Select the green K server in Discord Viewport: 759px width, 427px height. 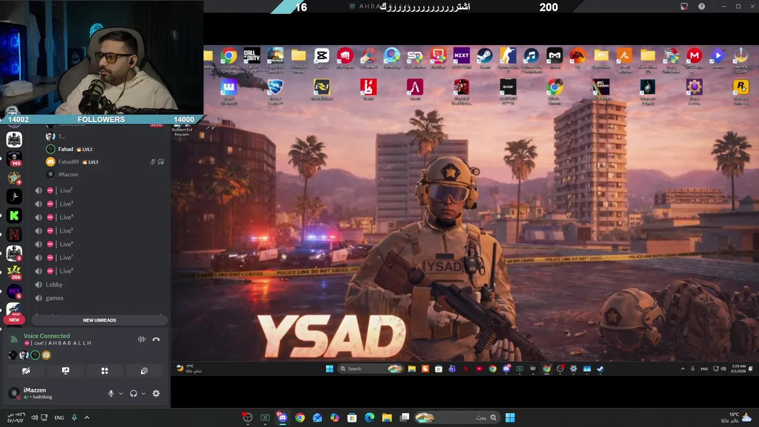click(14, 216)
